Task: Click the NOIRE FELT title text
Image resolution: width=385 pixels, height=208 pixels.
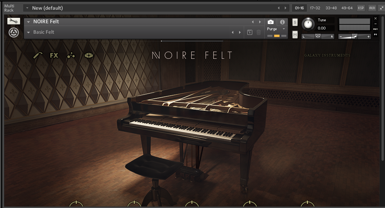Action: 192,55
